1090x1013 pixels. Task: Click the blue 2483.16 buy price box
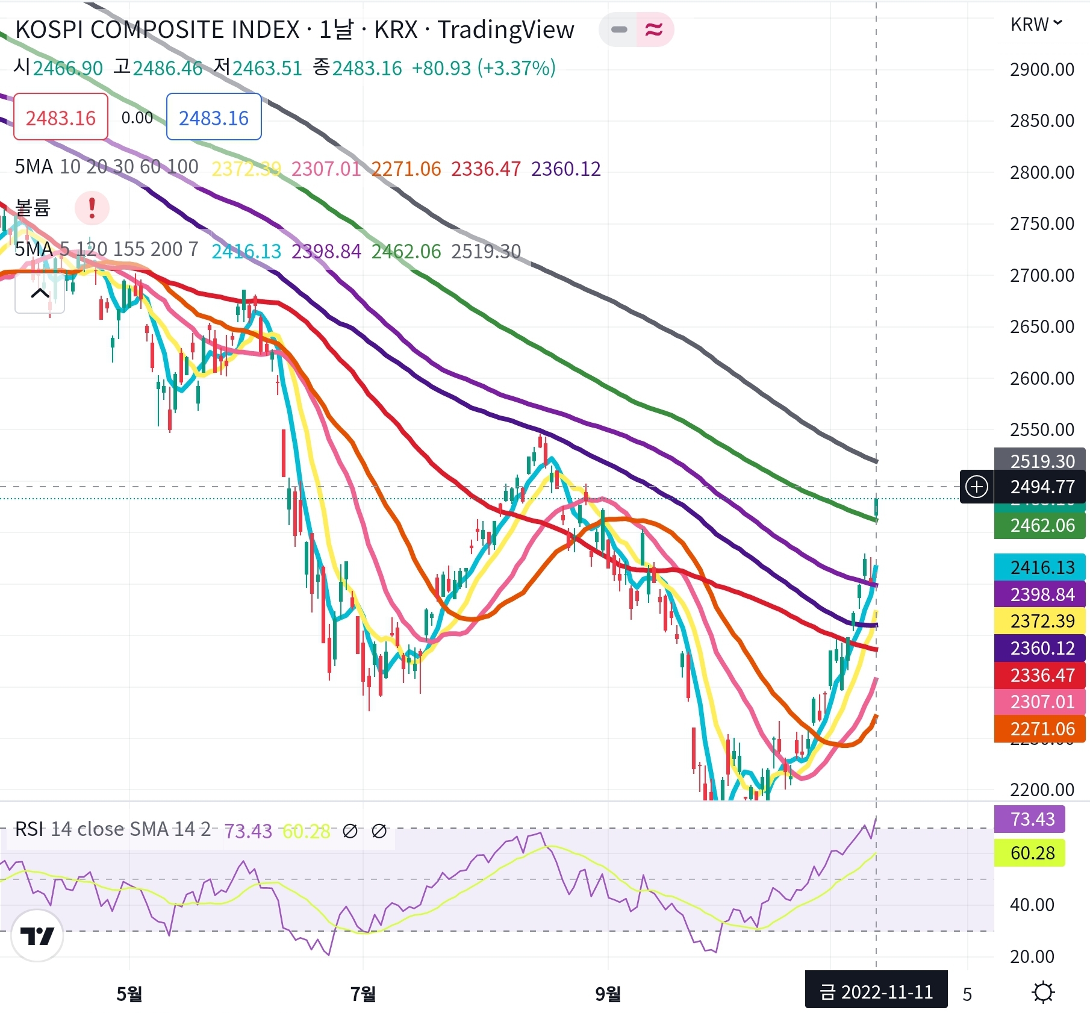pyautogui.click(x=214, y=117)
